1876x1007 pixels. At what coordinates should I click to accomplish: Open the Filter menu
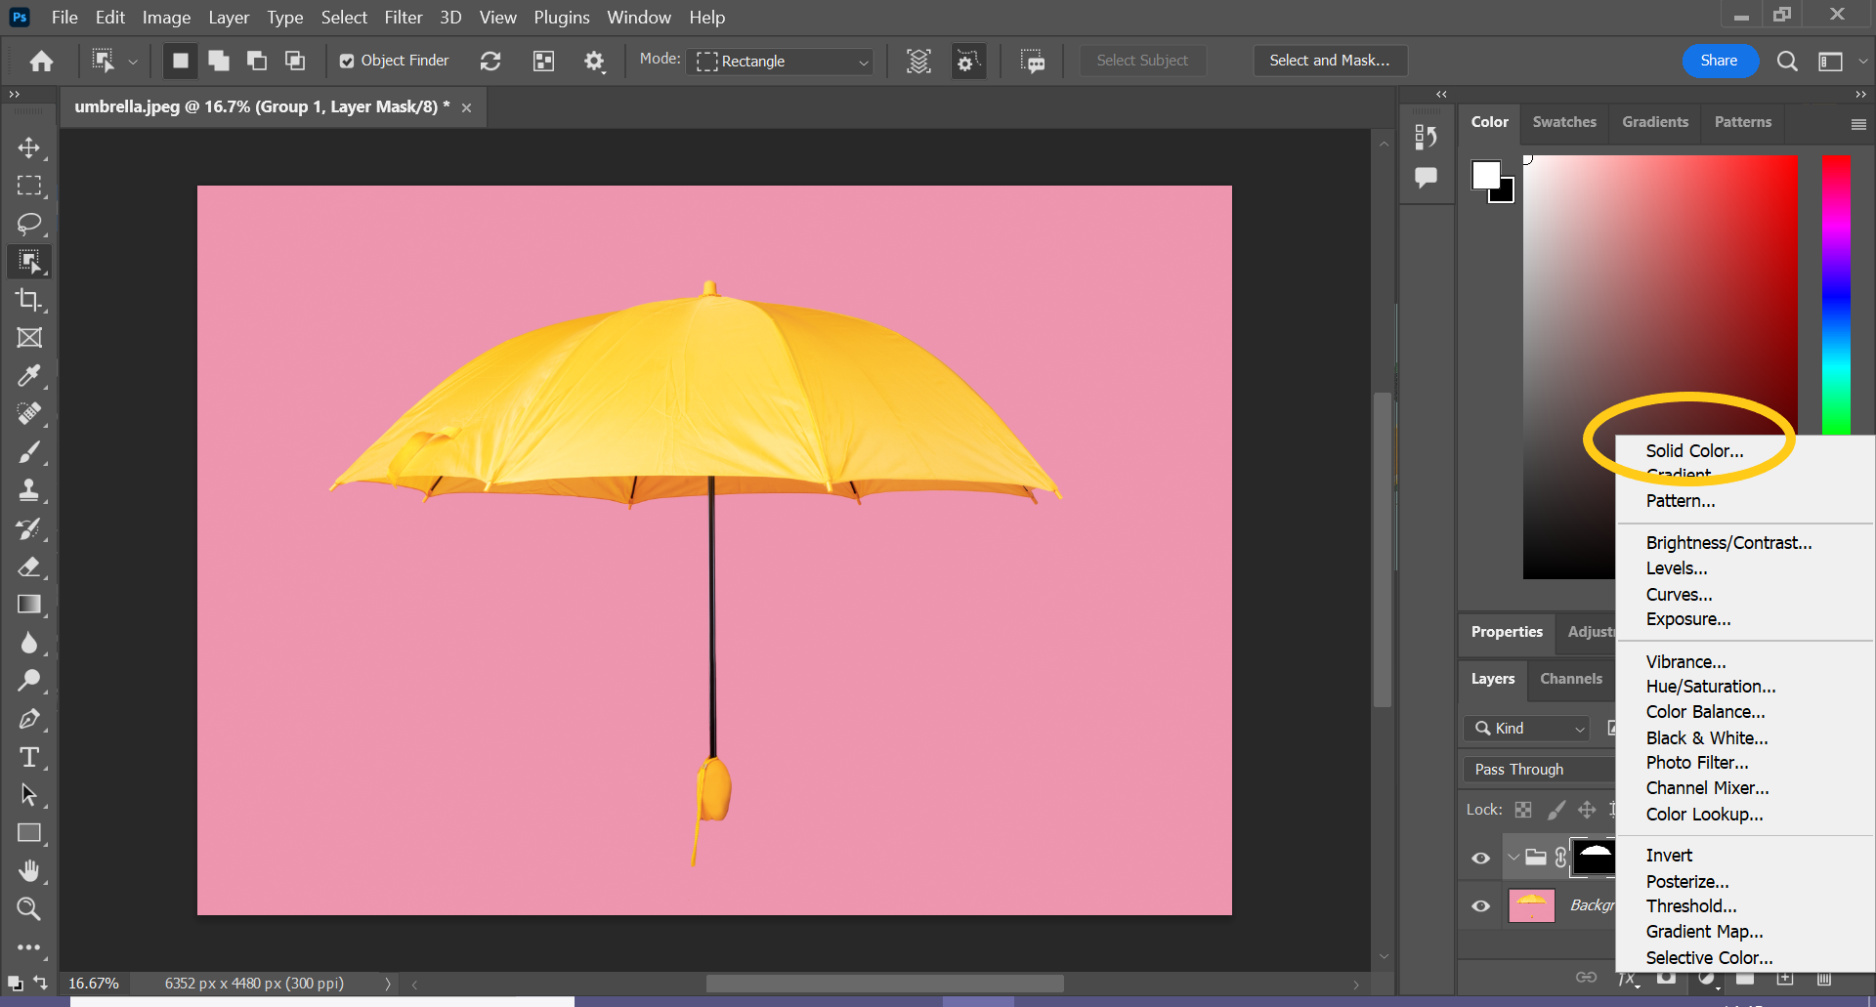click(x=404, y=17)
